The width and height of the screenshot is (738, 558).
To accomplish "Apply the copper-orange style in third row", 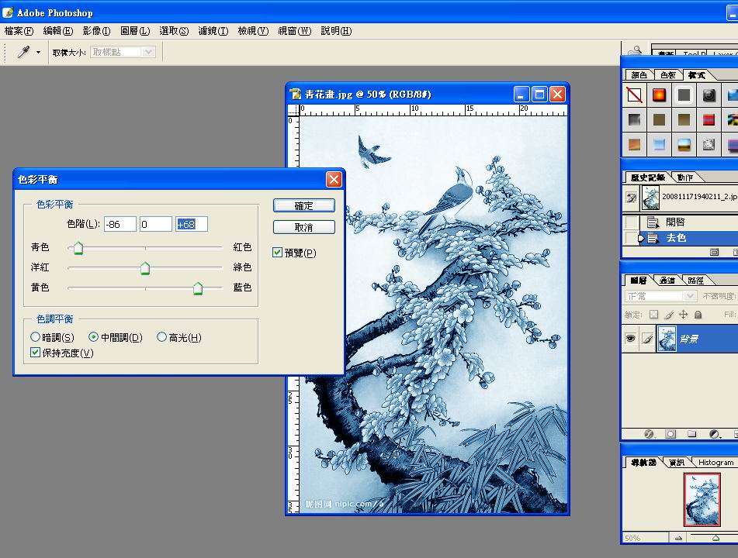I will [x=635, y=145].
